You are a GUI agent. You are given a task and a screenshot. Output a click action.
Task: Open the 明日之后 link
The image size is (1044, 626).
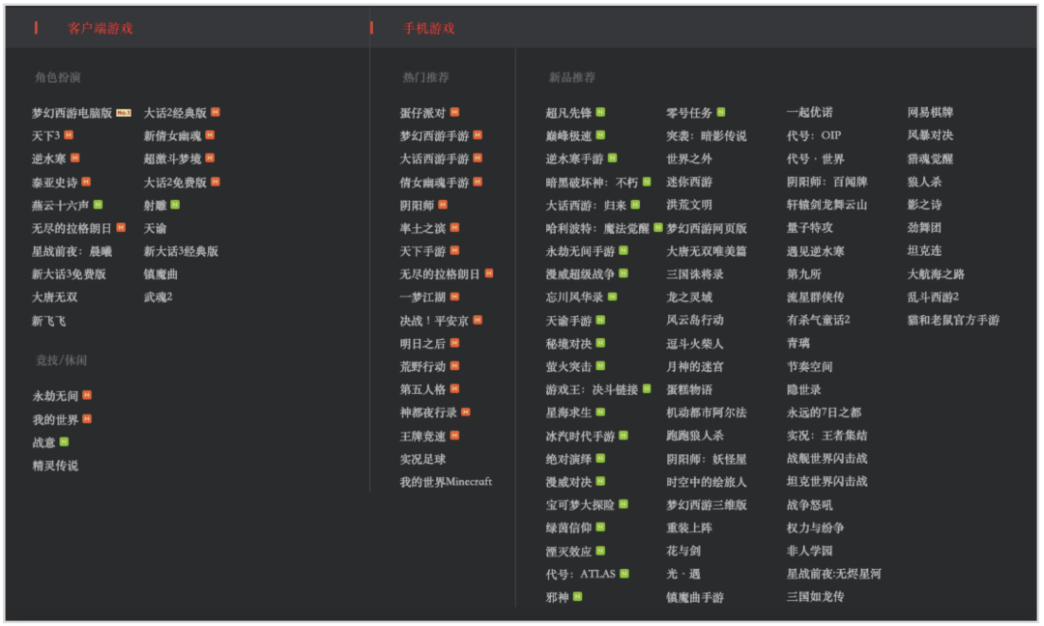pyautogui.click(x=422, y=343)
